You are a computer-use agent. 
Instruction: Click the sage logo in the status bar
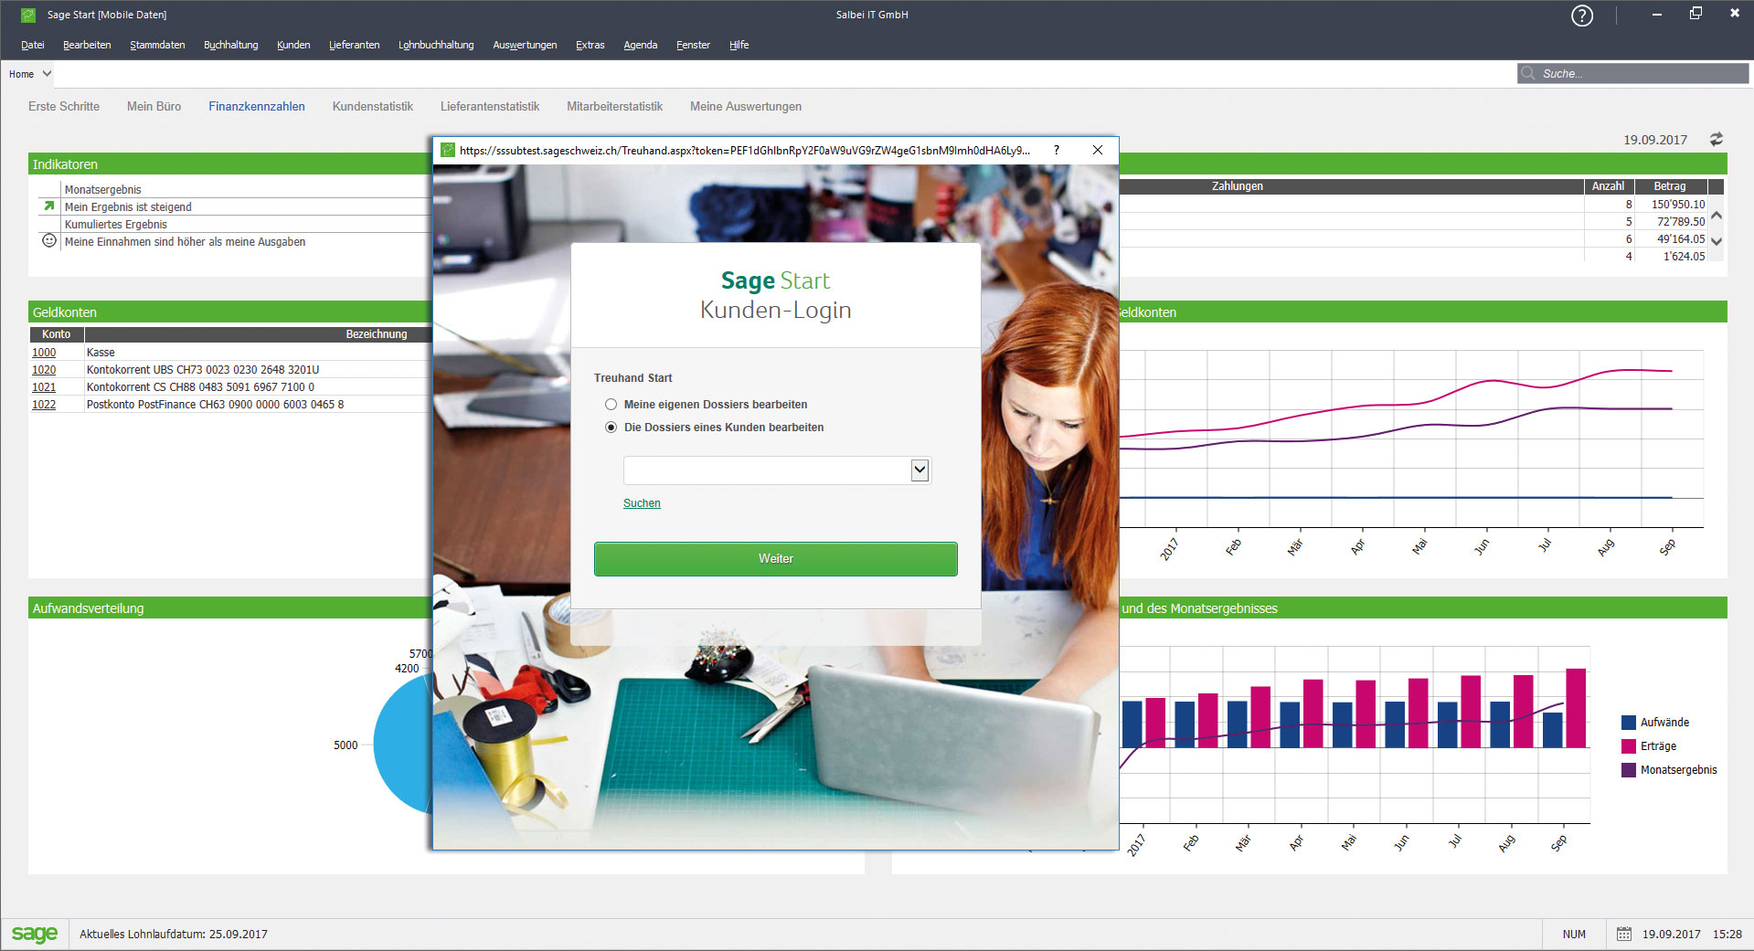pyautogui.click(x=34, y=934)
